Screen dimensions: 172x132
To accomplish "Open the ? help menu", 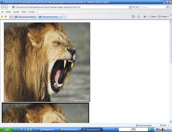I will [37, 12].
